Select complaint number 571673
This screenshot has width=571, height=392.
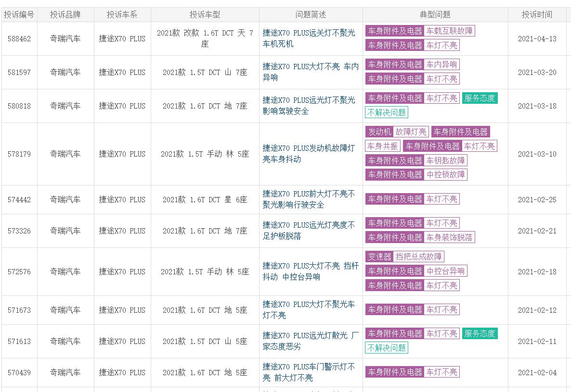pos(19,310)
